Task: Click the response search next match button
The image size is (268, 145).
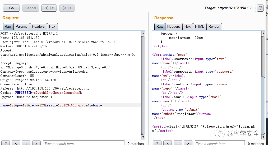Action: tap(188, 143)
